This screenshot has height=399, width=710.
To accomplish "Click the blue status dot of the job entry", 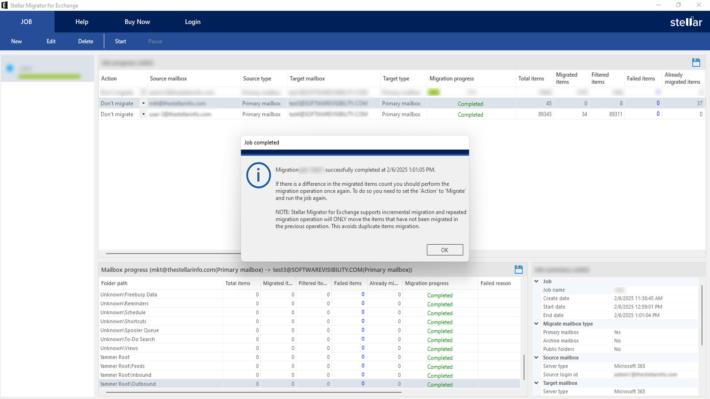I will tap(10, 68).
